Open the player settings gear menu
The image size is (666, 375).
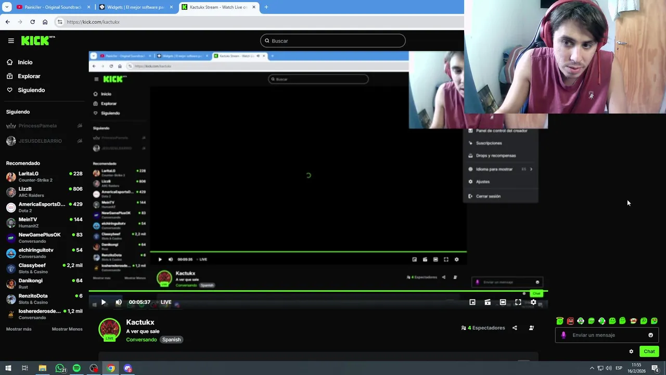533,302
